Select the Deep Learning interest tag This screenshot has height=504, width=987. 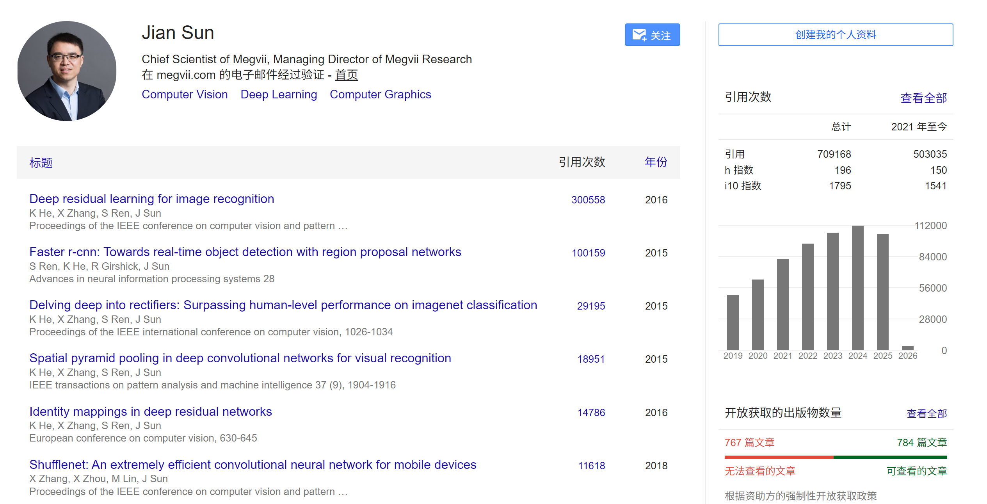[279, 94]
